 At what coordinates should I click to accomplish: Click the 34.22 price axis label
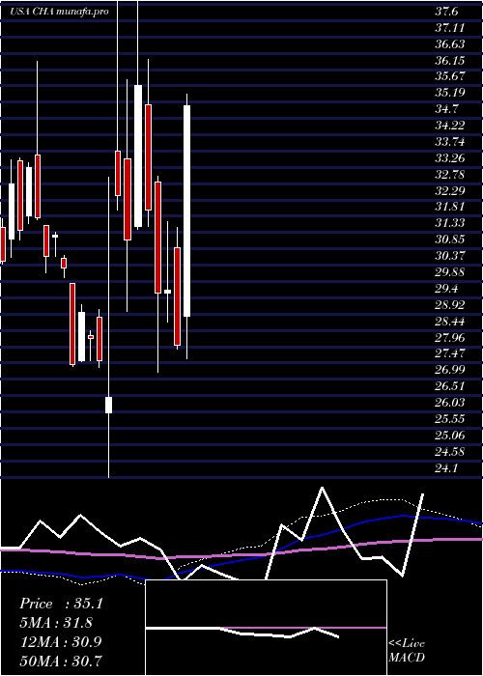click(450, 126)
